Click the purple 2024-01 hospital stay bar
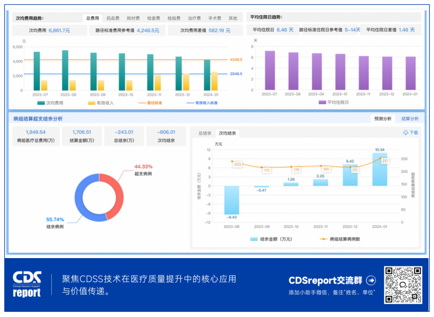This screenshot has height=317, width=434. pos(410,73)
